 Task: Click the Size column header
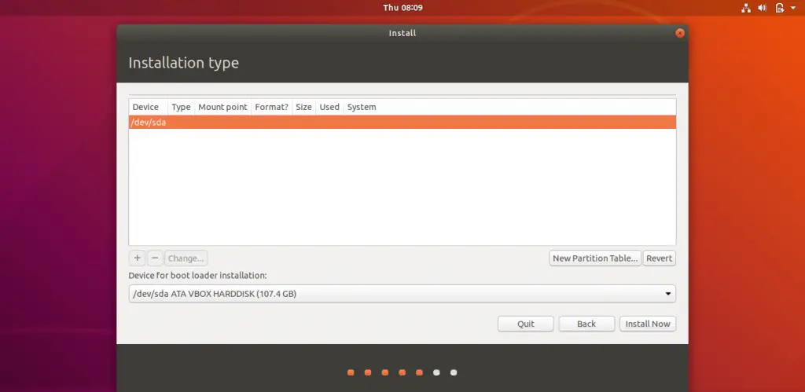click(x=303, y=107)
